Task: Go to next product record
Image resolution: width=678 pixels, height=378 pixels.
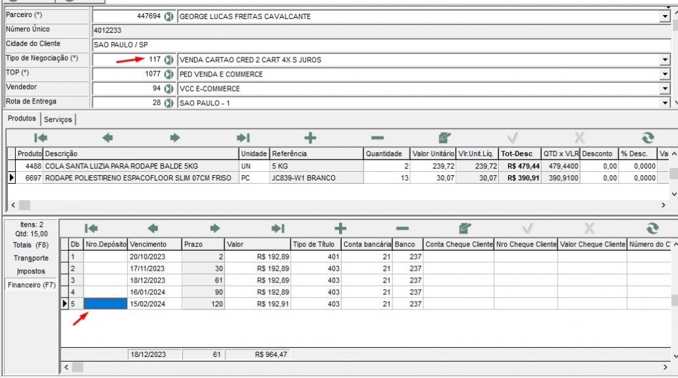Action: (175, 138)
